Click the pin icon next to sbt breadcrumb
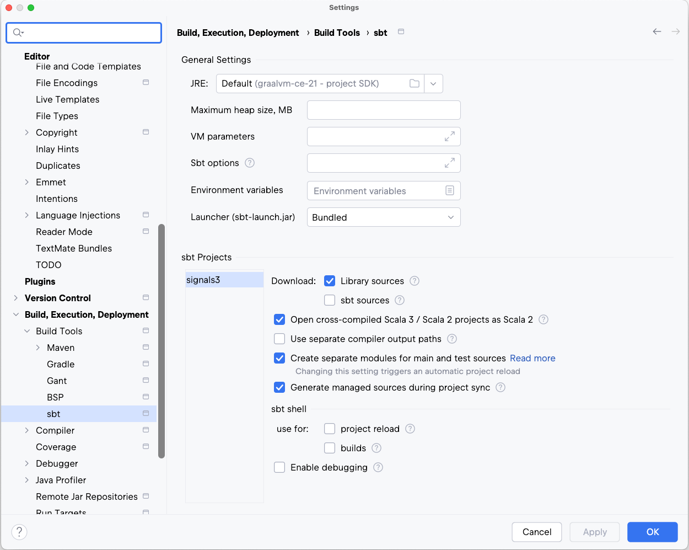Screen dimensions: 689x550 coord(401,32)
